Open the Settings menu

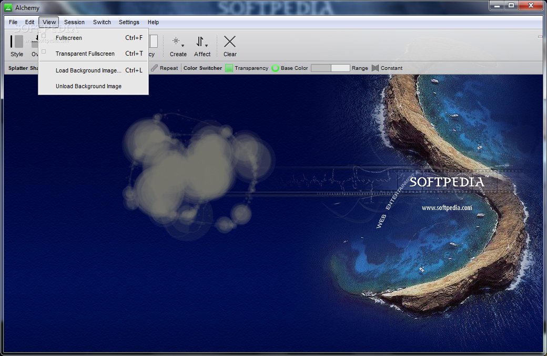click(x=129, y=22)
